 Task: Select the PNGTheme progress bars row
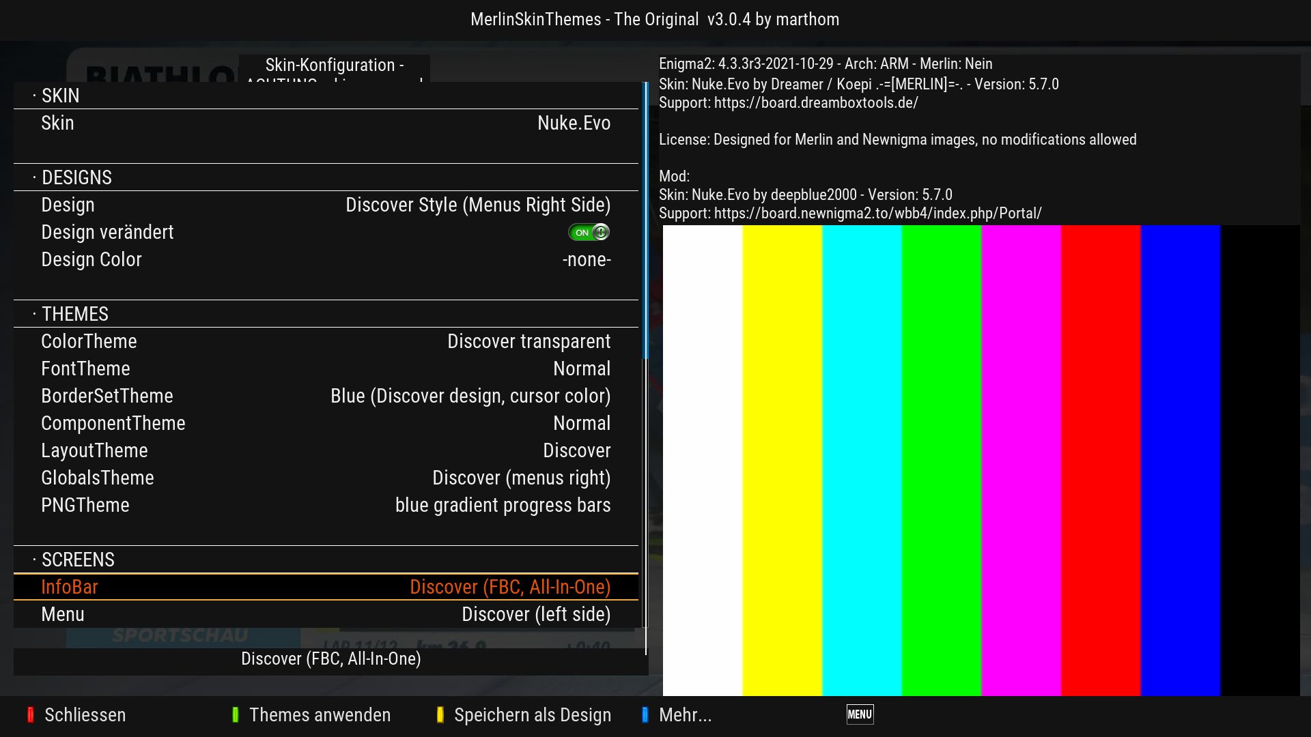(326, 505)
